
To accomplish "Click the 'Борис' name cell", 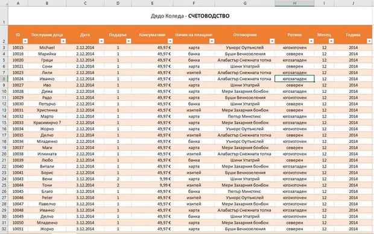I will [47, 172].
